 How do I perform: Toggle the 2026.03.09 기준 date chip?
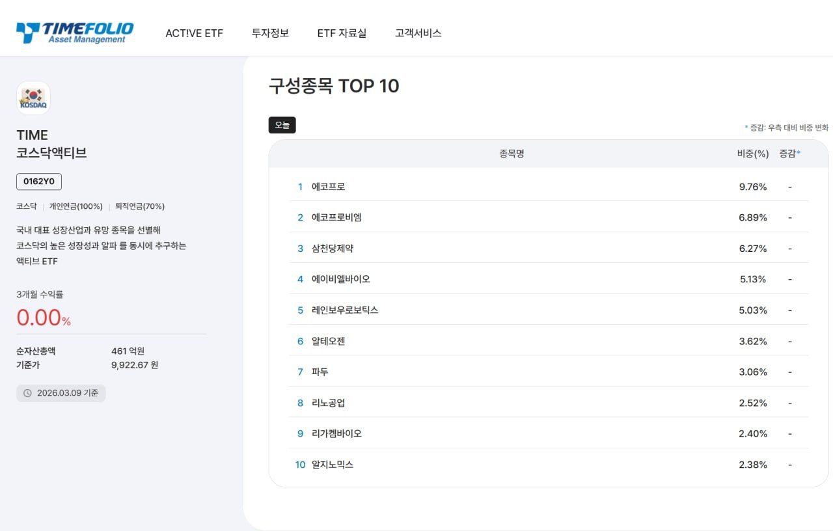[61, 393]
